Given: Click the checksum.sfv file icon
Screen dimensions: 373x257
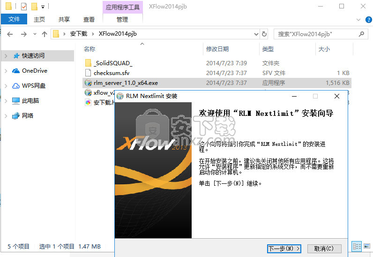Looking at the screenshot, I should pyautogui.click(x=88, y=73).
